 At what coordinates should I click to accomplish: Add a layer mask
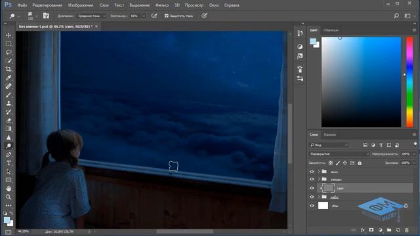[x=371, y=230]
